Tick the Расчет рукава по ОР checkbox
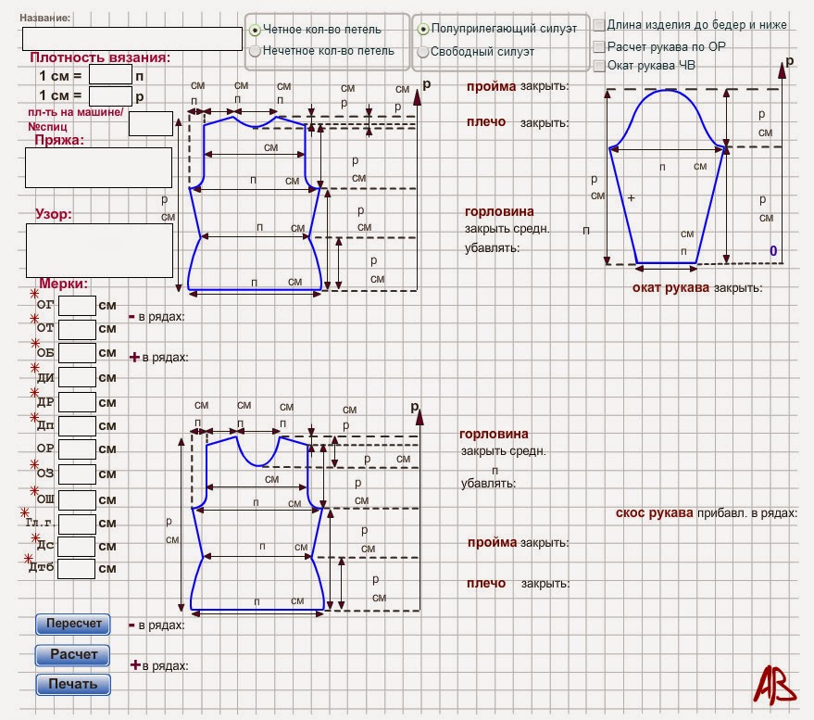Screen dimensions: 814x720 coord(599,46)
